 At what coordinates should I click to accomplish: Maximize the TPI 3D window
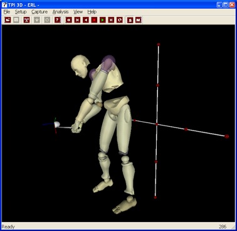(226, 5)
